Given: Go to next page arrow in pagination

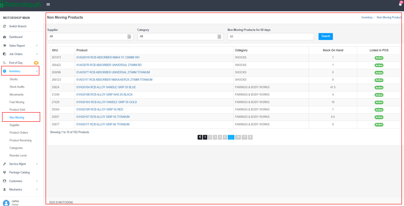Looking at the screenshot, I should tap(250, 137).
